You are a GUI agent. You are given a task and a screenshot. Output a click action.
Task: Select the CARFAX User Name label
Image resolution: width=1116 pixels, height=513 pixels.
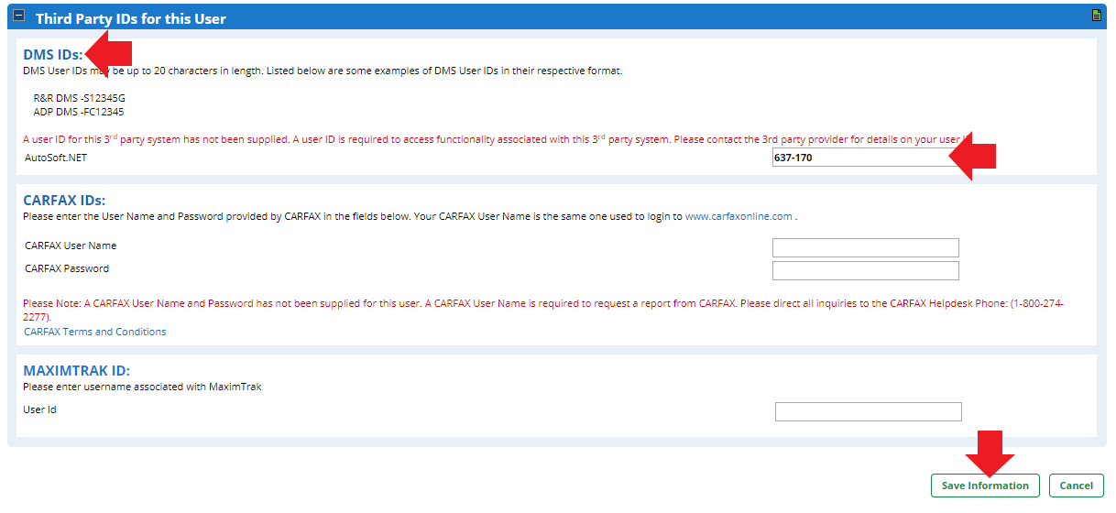pos(71,246)
